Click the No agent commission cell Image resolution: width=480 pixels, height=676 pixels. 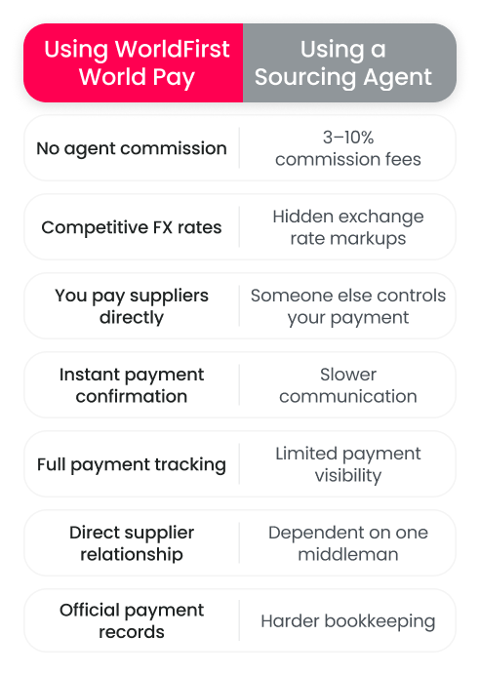[132, 148]
